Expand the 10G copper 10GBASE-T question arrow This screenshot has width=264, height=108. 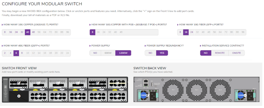(2, 25)
